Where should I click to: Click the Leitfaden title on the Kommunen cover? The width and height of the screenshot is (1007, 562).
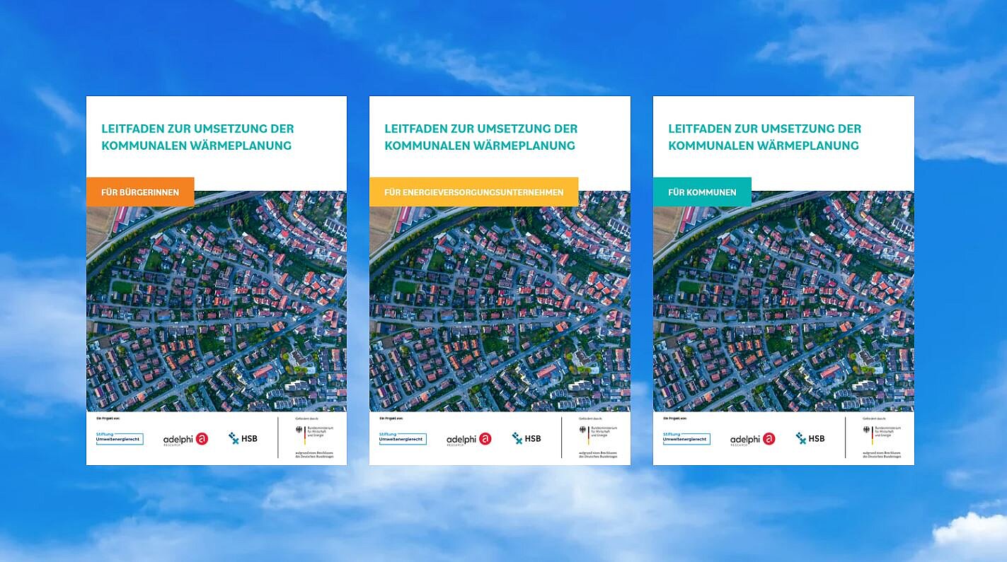[x=764, y=137]
